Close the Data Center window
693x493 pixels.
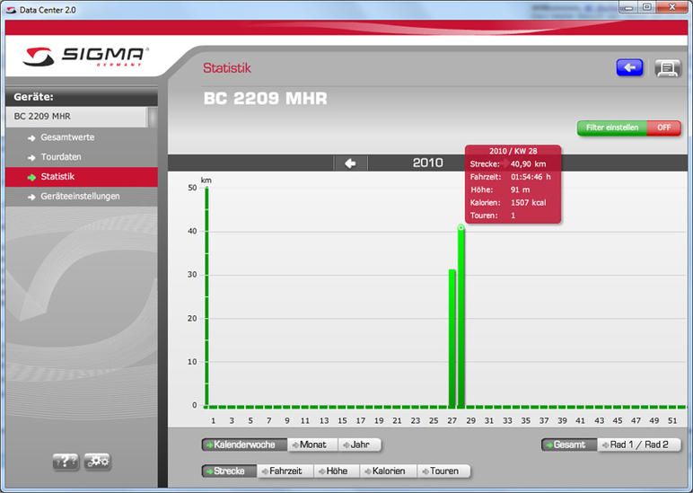point(671,7)
